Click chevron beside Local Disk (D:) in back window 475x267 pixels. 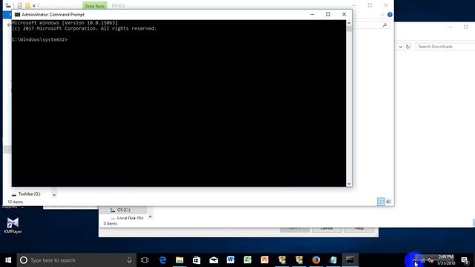click(x=150, y=217)
